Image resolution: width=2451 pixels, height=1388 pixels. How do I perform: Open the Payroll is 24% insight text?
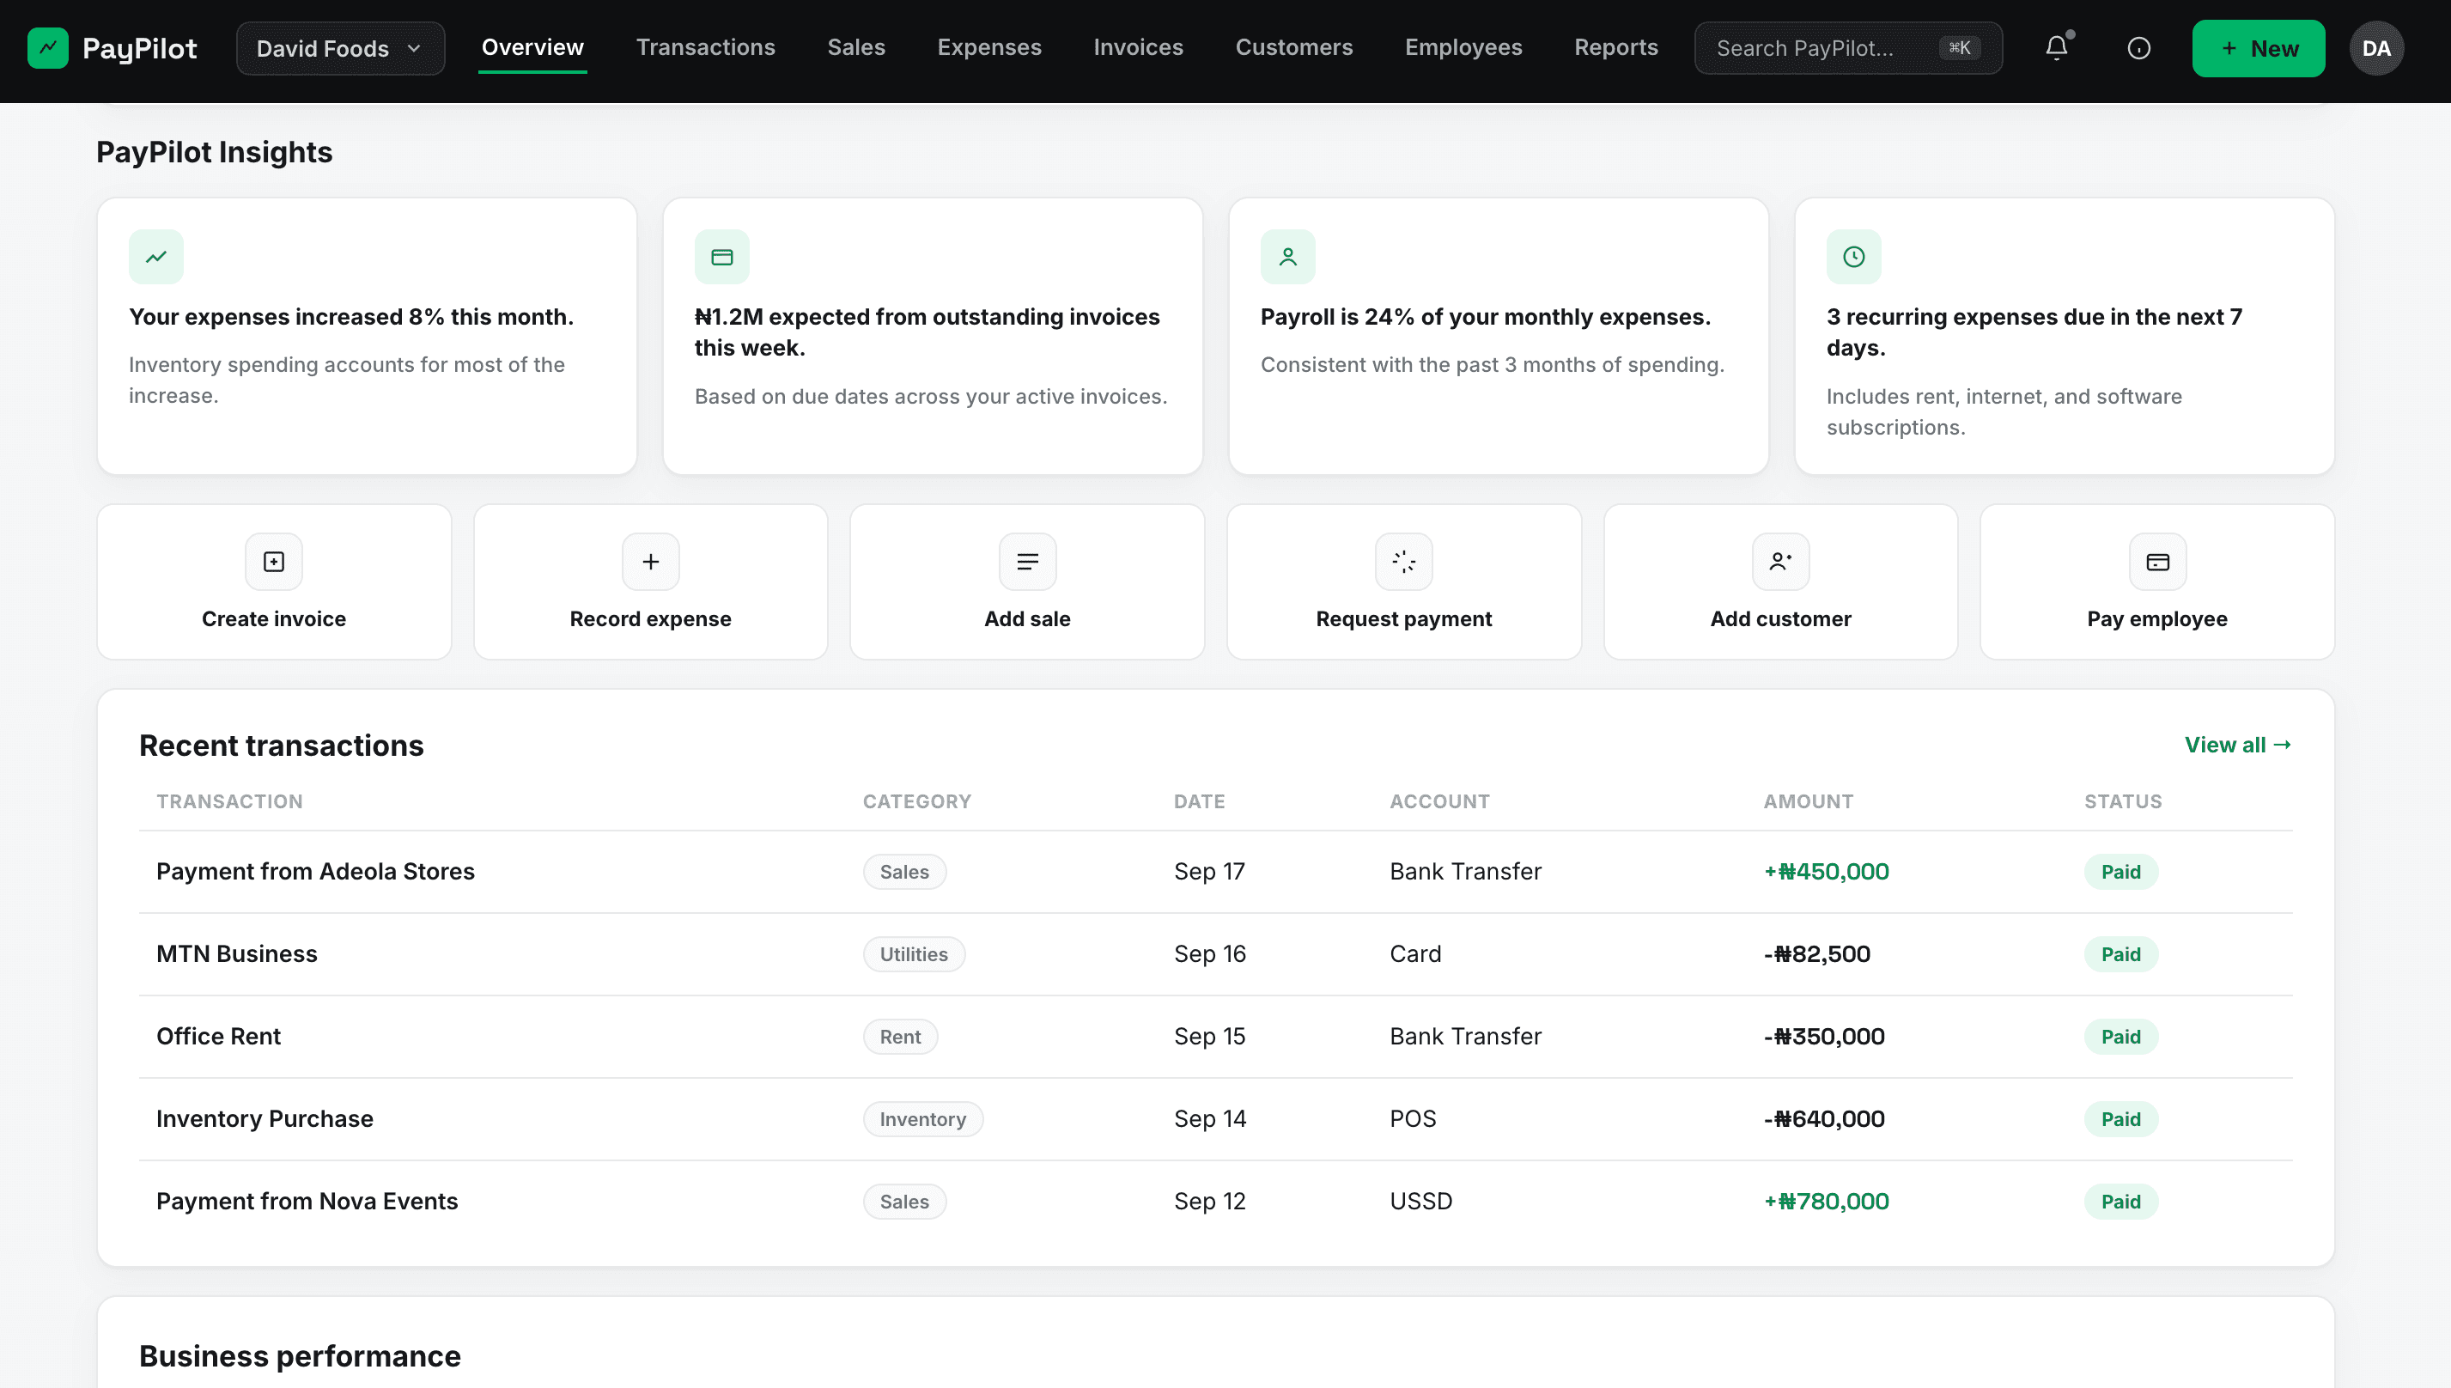coord(1485,316)
